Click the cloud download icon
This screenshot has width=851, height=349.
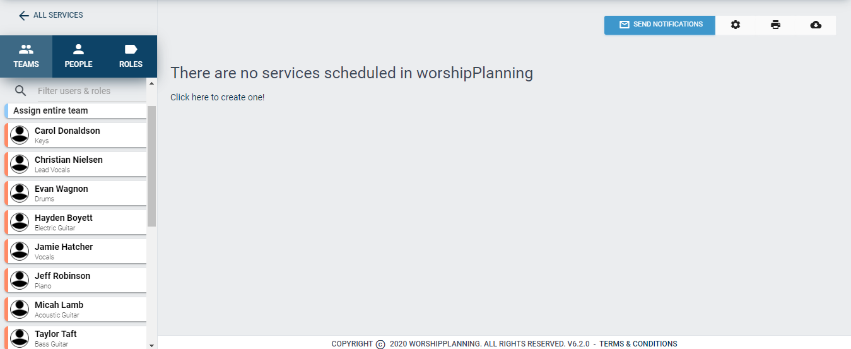coord(816,25)
